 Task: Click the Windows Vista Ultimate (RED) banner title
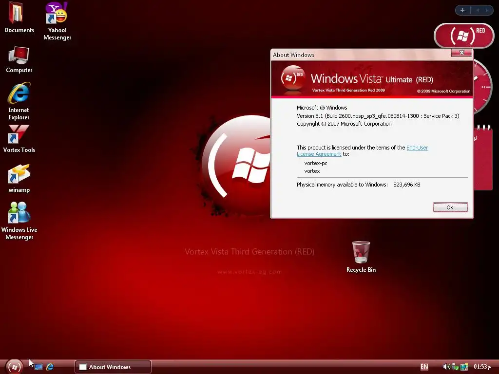point(372,79)
